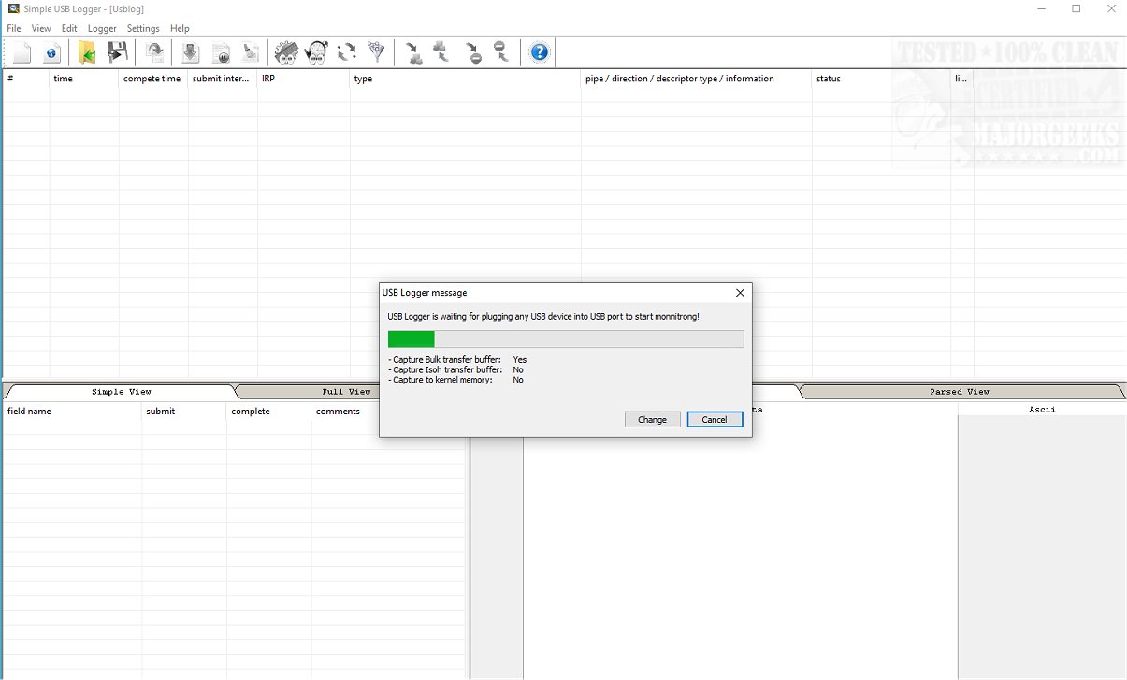Click the 'compete time' column header

pos(153,79)
